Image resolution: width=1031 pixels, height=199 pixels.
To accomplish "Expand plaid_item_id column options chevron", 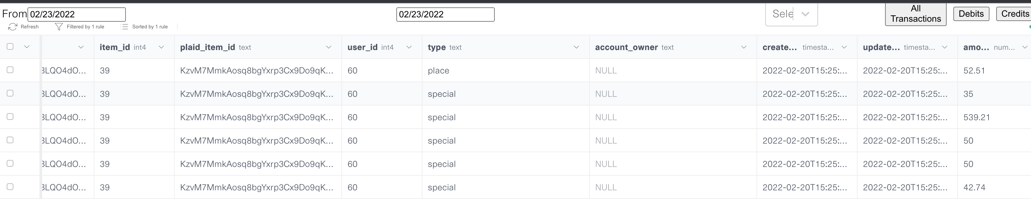I will 329,47.
